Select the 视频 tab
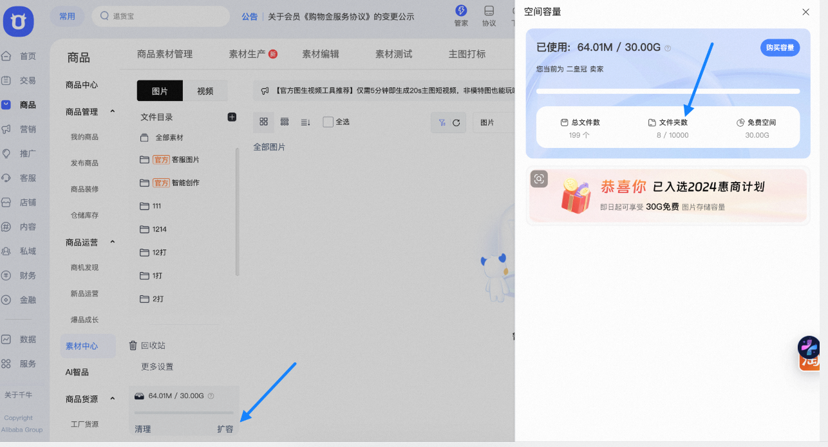Viewport: 828px width, 447px height. 205,91
